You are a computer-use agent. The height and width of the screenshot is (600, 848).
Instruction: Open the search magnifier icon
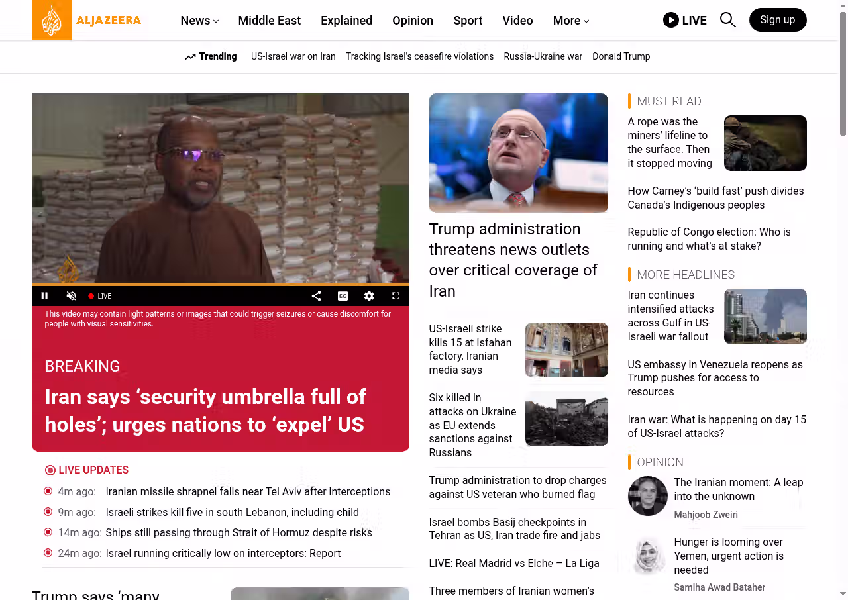pos(727,20)
